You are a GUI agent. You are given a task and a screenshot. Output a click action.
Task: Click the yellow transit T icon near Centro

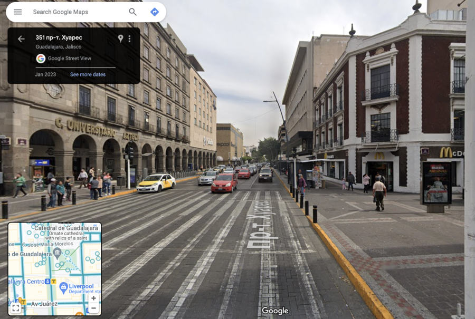(x=54, y=282)
